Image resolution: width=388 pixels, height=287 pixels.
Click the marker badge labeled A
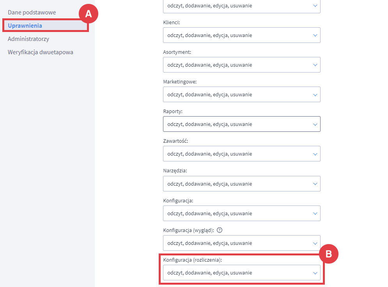[x=89, y=13]
